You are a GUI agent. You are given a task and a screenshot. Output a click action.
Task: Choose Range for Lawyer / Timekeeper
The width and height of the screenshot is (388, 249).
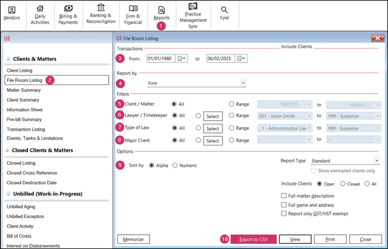231,115
